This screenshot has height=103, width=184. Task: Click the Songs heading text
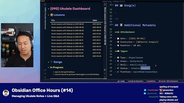[x=58, y=62]
